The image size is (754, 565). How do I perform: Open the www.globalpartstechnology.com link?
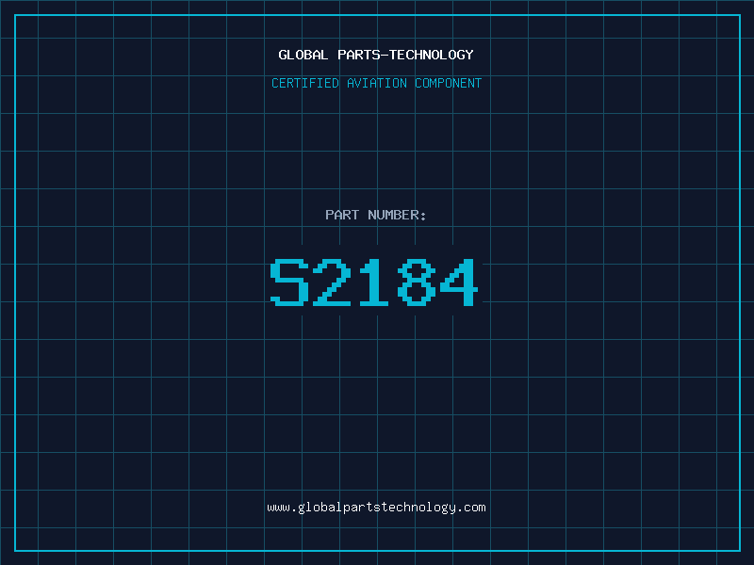(376, 508)
